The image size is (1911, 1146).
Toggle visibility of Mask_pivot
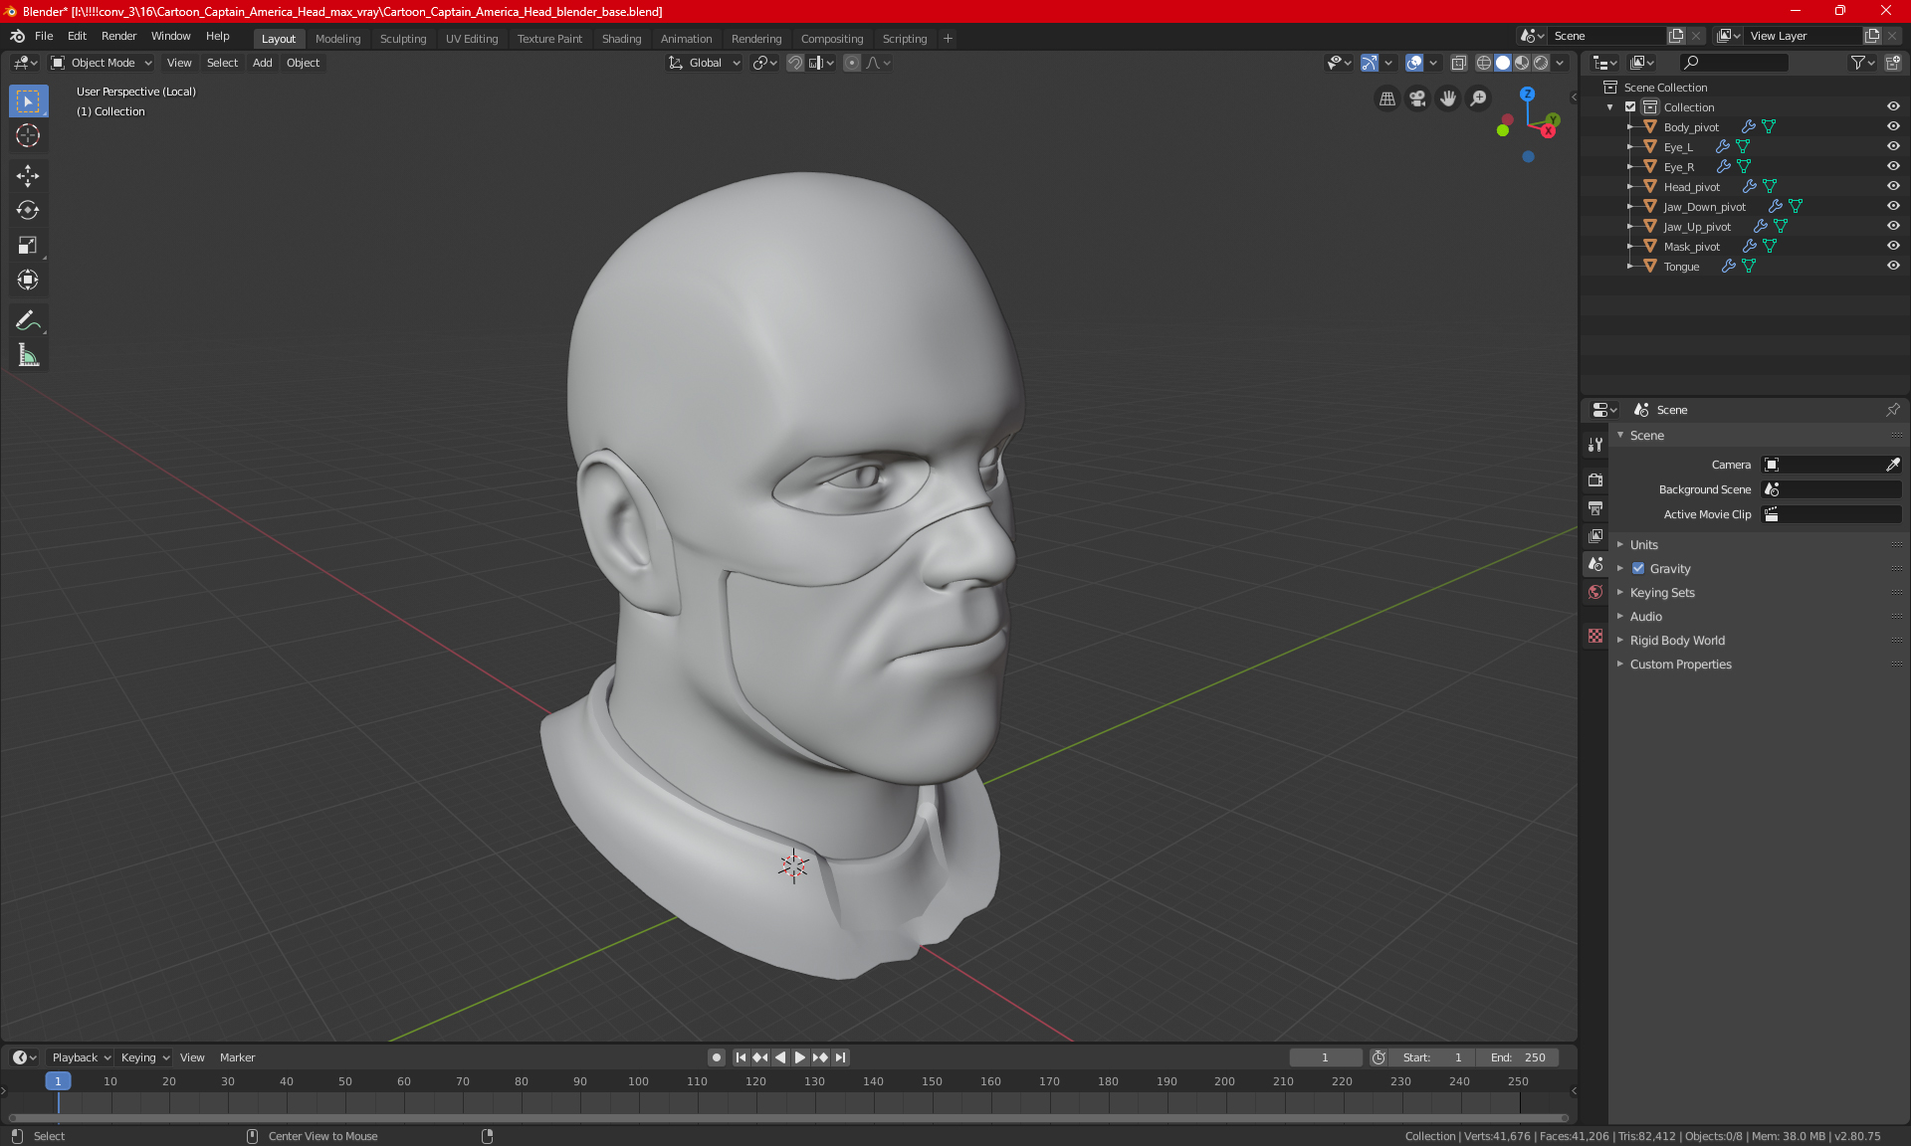(1893, 247)
